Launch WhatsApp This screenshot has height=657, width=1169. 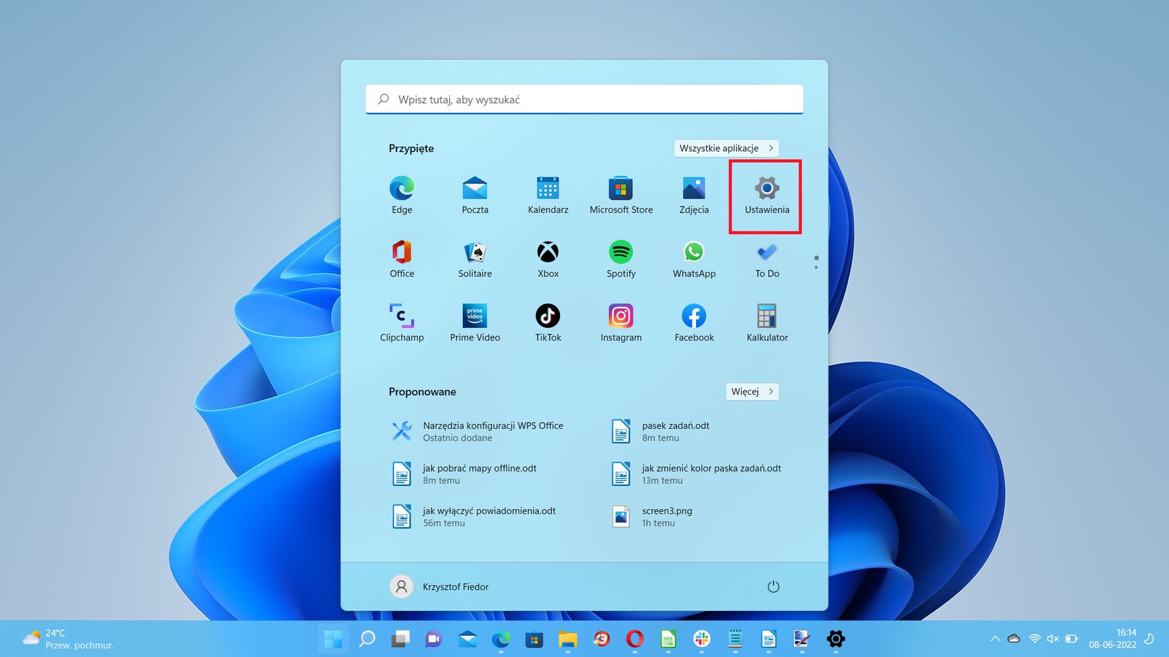click(x=694, y=259)
